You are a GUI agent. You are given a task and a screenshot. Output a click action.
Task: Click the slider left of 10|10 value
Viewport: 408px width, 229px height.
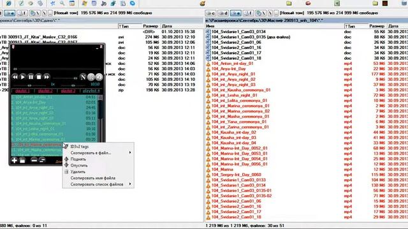[x=73, y=85]
